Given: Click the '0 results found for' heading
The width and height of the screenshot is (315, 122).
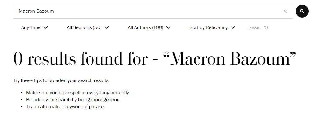Looking at the screenshot, I should (x=81, y=58).
